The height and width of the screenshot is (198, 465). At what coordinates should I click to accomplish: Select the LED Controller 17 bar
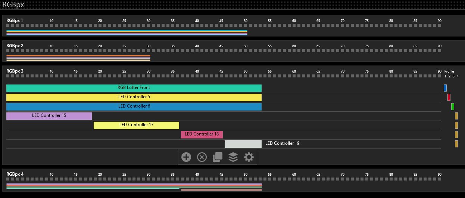click(136, 125)
